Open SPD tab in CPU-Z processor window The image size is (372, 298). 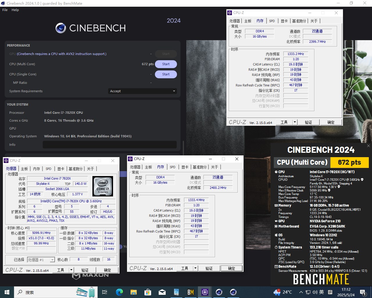coord(49,169)
